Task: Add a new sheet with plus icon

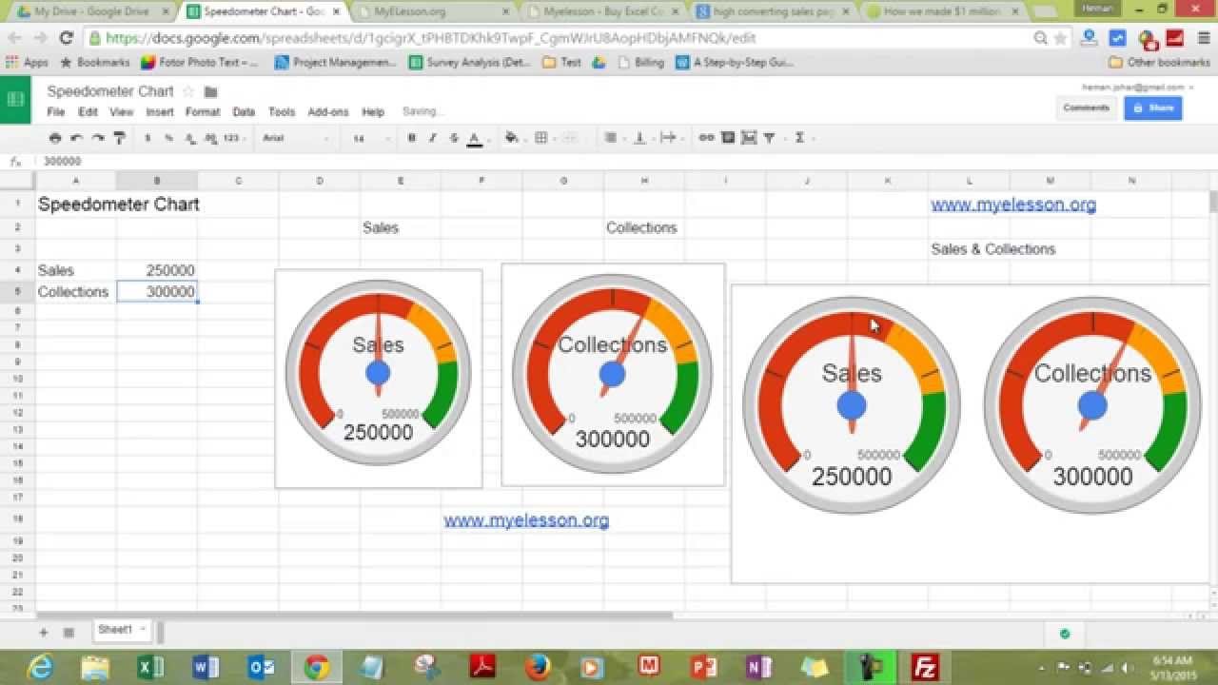Action: (x=43, y=632)
